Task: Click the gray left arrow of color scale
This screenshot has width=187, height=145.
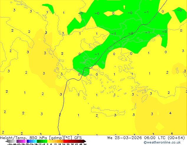Action: [x=7, y=141]
